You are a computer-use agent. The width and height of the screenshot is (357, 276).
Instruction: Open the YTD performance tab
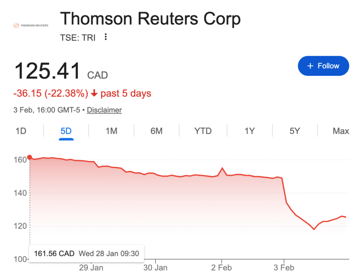coord(203,131)
